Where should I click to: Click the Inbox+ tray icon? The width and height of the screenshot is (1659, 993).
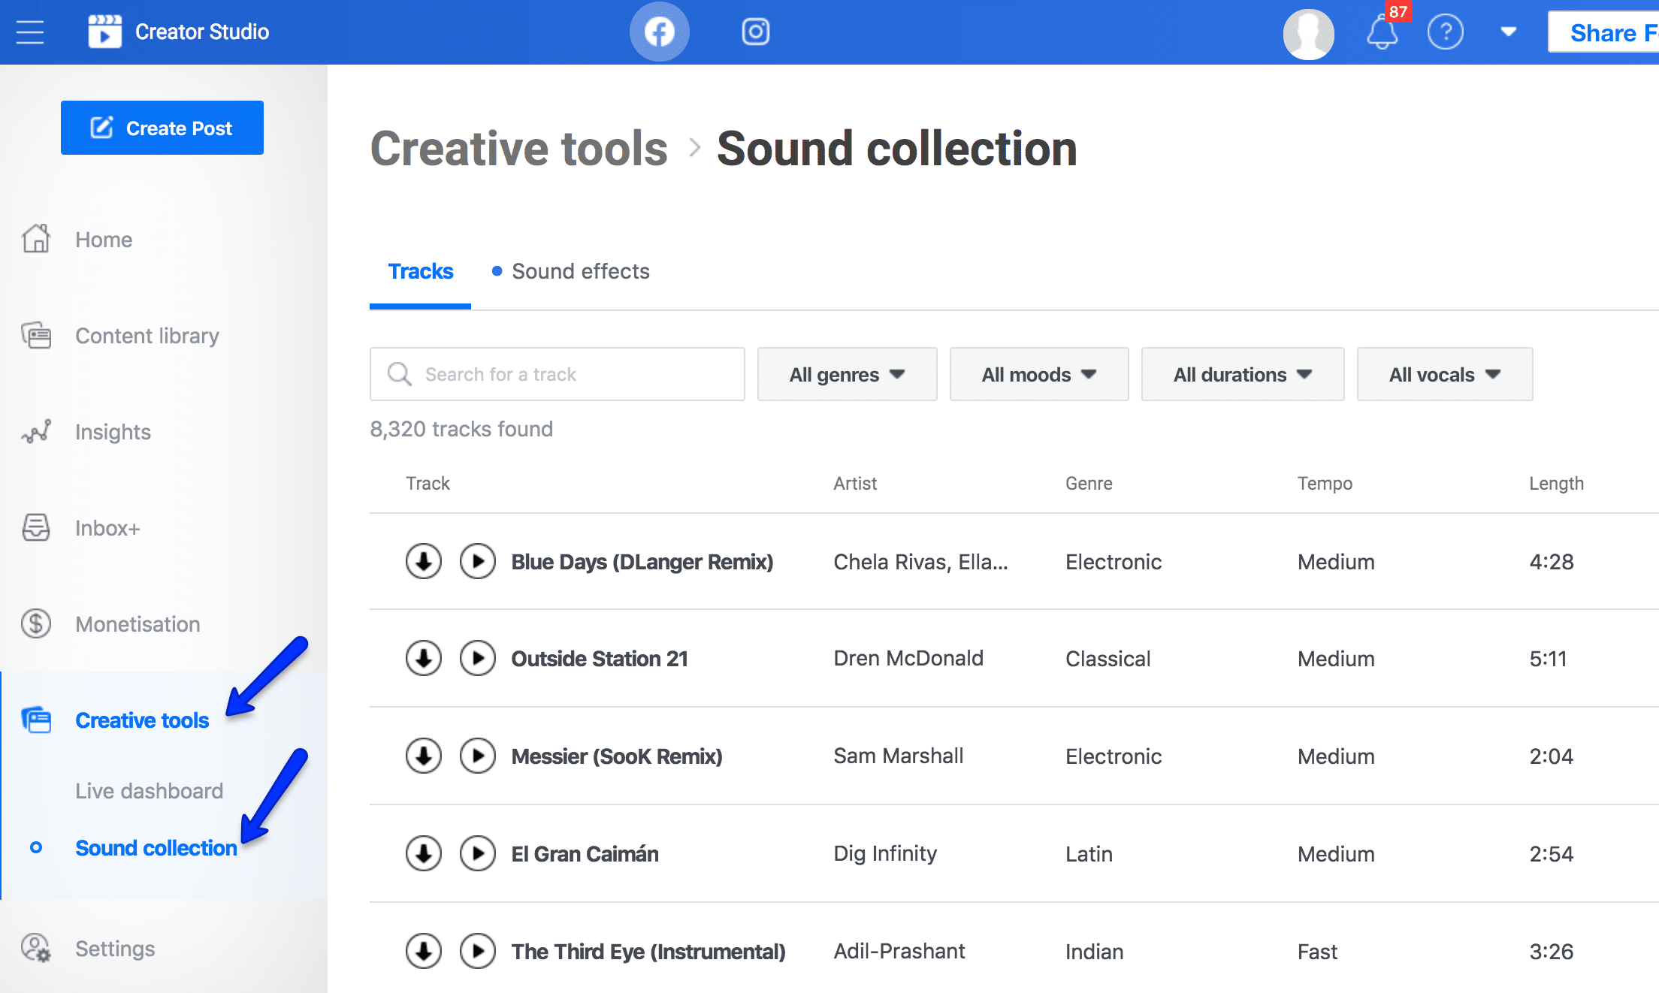pyautogui.click(x=36, y=527)
